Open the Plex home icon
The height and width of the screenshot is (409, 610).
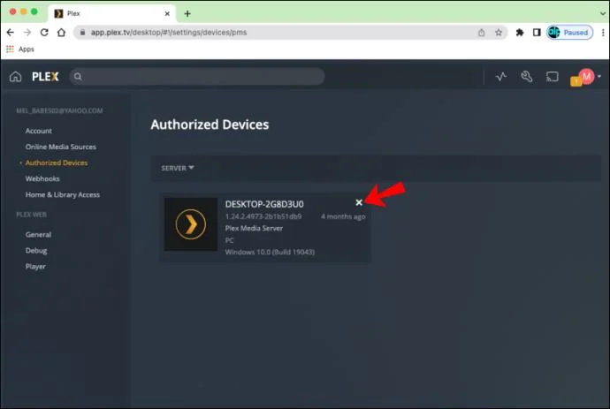(15, 77)
